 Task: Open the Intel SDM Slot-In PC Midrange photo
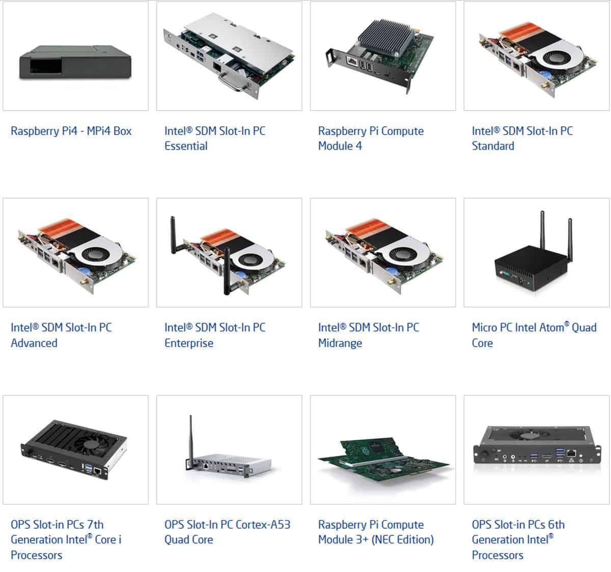pos(383,252)
